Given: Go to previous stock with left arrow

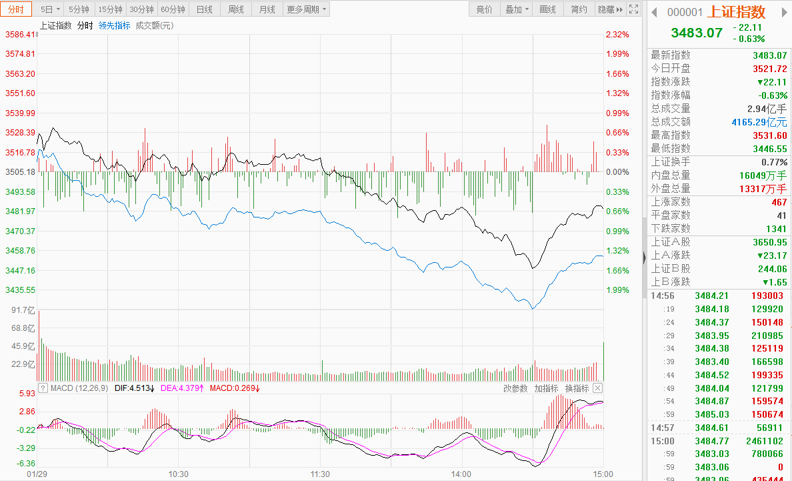Looking at the screenshot, I should pyautogui.click(x=654, y=12).
